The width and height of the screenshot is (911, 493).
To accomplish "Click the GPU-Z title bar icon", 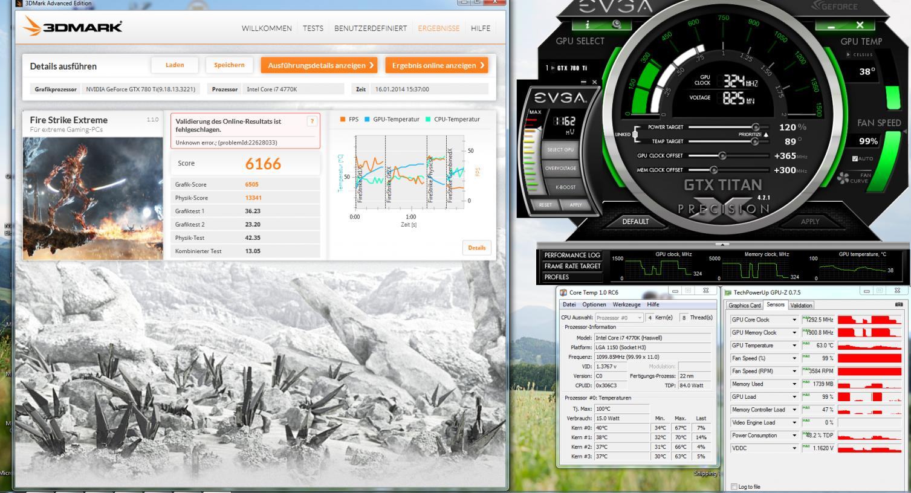I will coord(728,292).
